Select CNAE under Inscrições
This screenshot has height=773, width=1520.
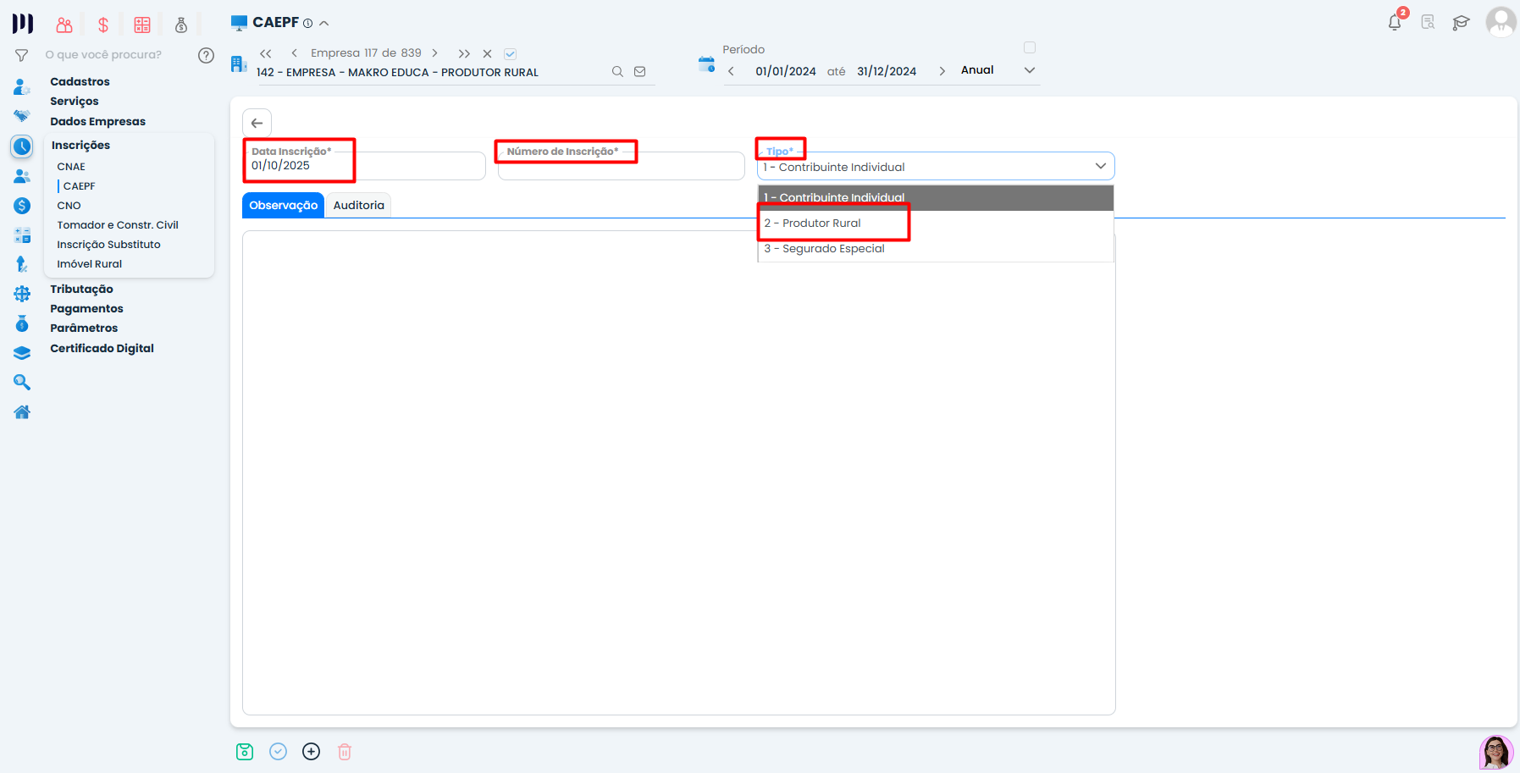click(71, 167)
